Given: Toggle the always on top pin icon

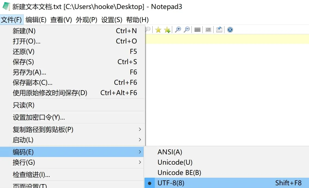Looking at the screenshot, I should [219, 30].
